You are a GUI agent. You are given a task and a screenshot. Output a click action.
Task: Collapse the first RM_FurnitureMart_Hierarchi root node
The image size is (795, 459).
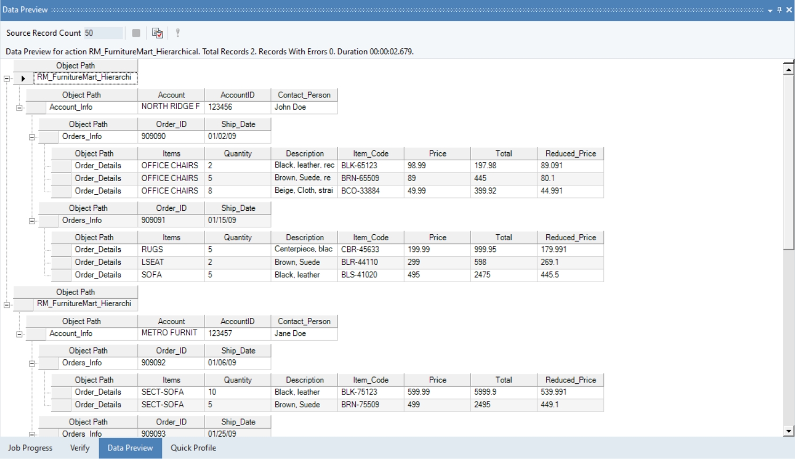pos(6,78)
